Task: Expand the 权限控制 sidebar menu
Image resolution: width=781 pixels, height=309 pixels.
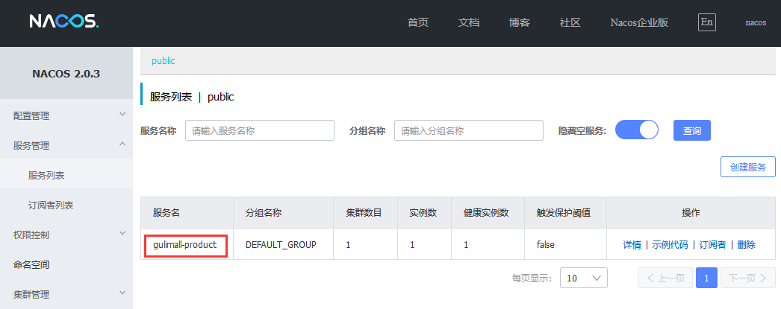Action: (x=66, y=235)
